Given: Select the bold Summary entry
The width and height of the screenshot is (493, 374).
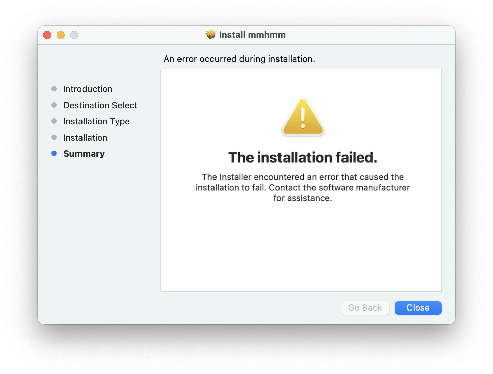Looking at the screenshot, I should tap(84, 153).
